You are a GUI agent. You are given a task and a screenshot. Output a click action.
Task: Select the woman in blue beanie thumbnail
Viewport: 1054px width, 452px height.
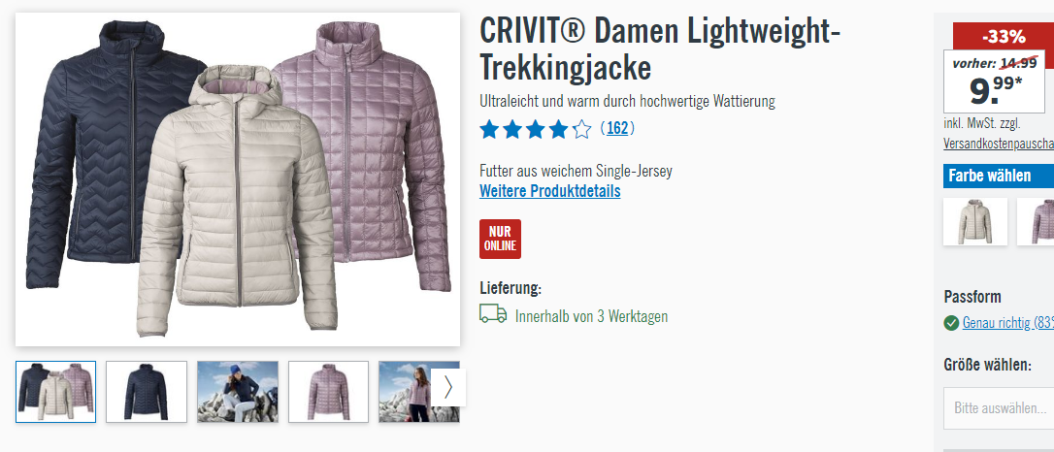[238, 392]
